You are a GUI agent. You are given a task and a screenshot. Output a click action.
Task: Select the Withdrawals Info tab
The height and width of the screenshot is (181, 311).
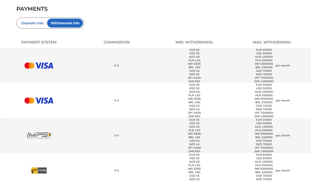65,23
